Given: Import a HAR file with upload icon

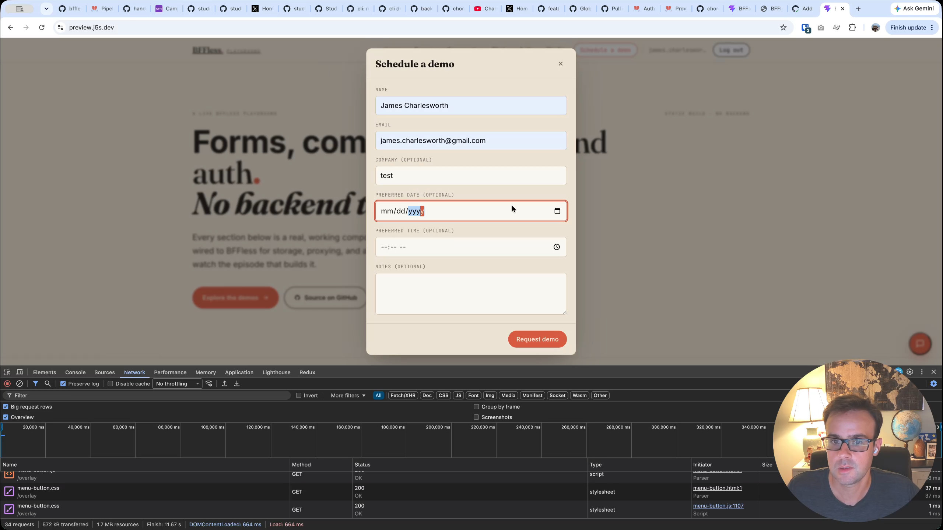Looking at the screenshot, I should coord(224,384).
